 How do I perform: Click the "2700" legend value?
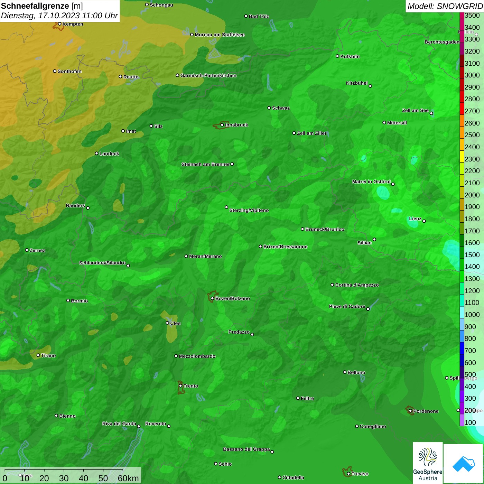point(472,111)
